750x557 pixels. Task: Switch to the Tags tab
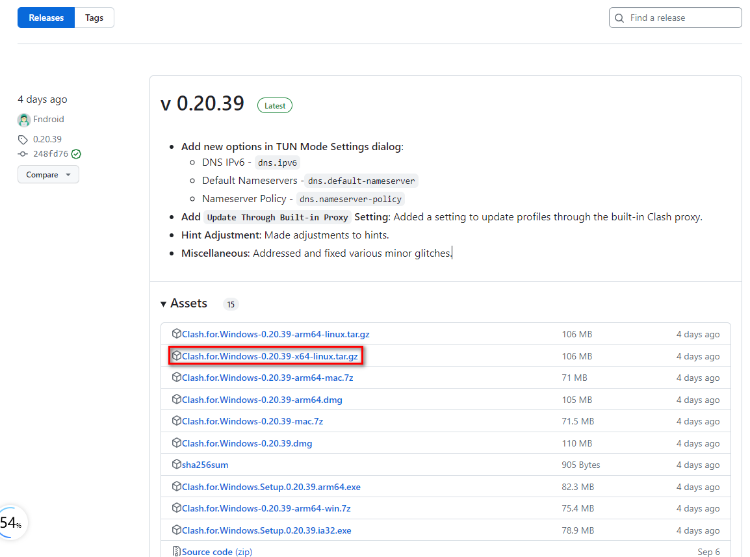coord(94,18)
